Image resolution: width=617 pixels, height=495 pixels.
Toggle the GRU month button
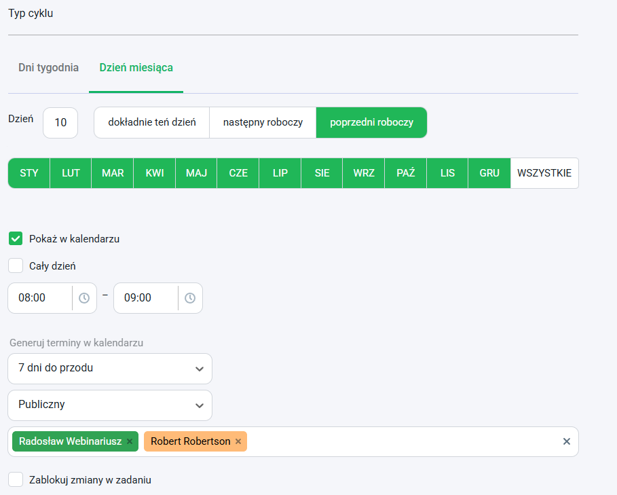(489, 173)
